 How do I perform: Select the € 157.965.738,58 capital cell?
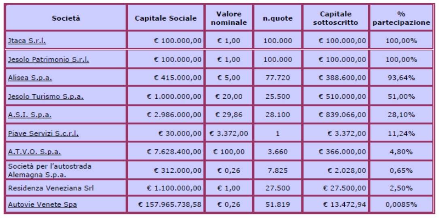coord(166,205)
